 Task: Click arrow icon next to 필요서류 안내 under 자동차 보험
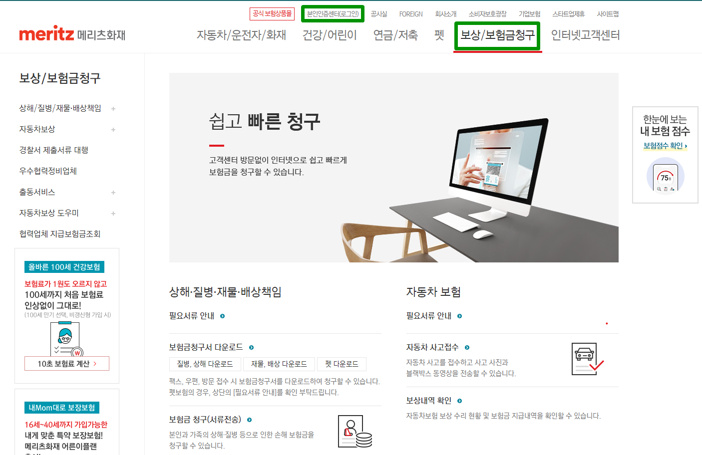(x=460, y=316)
